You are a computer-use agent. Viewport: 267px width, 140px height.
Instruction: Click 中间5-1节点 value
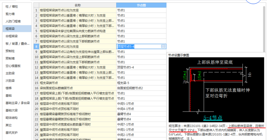(x=141, y=103)
